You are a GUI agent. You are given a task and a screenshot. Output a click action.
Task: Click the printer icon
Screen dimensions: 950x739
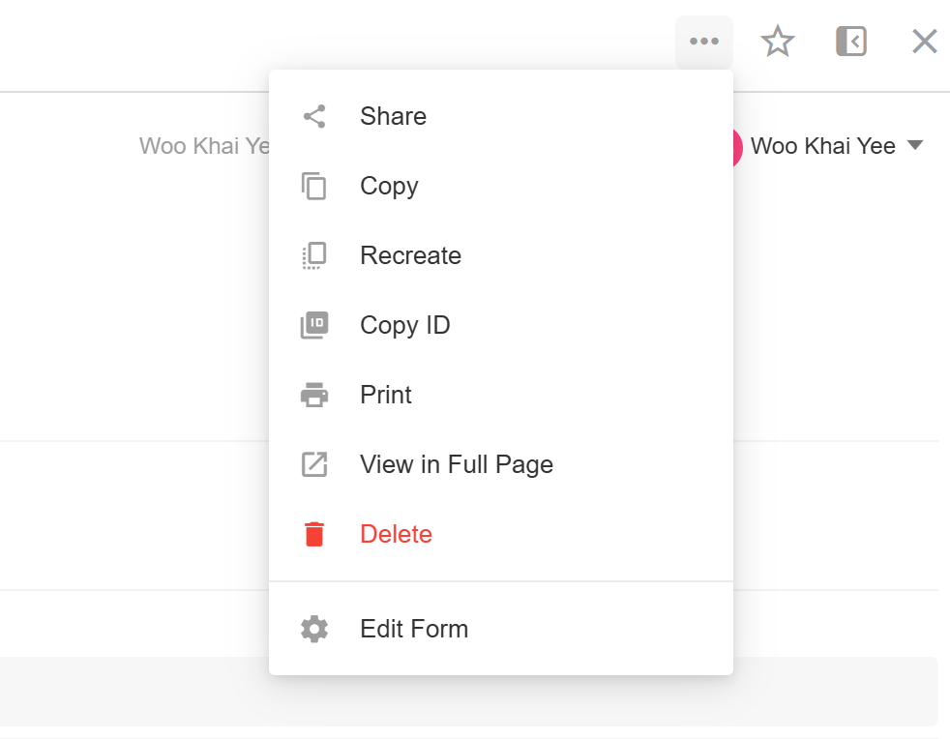[x=314, y=396]
